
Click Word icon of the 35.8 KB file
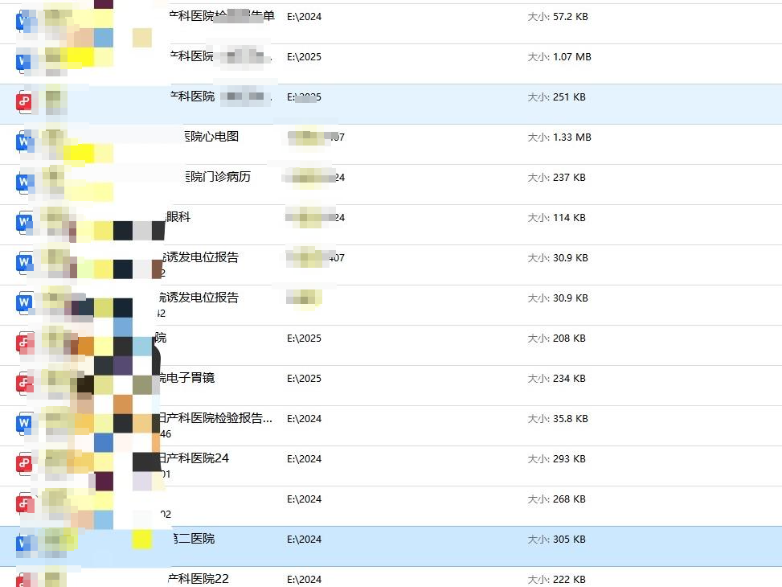tap(23, 424)
